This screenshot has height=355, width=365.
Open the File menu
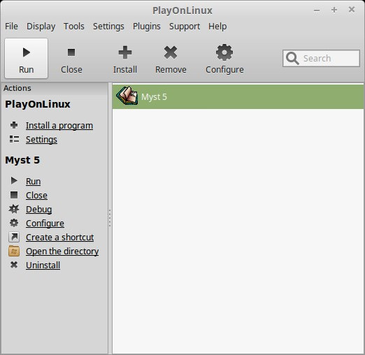11,27
